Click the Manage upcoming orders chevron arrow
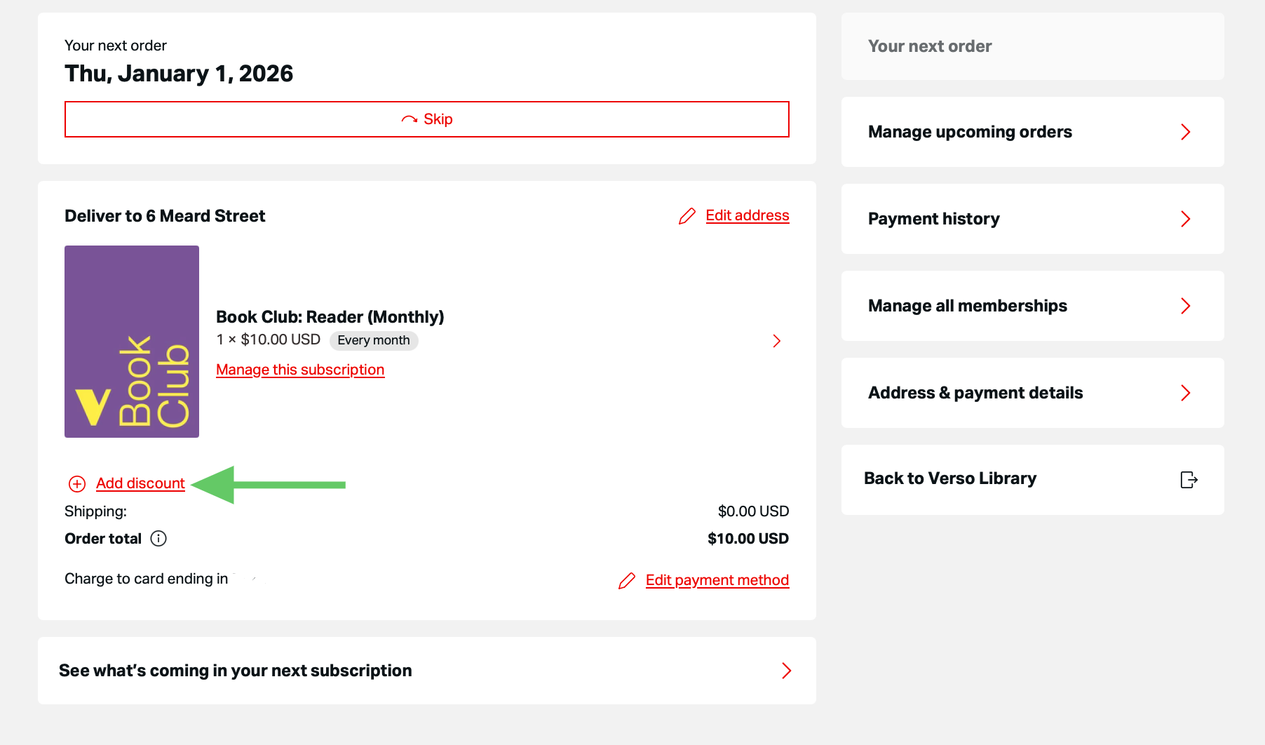 click(1185, 132)
